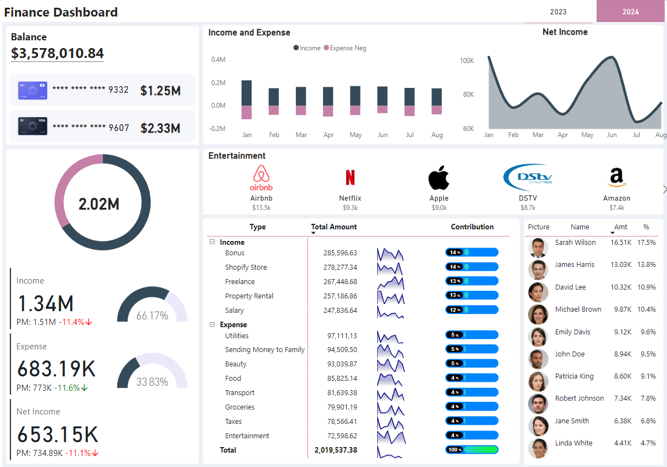The height and width of the screenshot is (467, 667).
Task: Sort by the Amt column header
Action: point(621,227)
